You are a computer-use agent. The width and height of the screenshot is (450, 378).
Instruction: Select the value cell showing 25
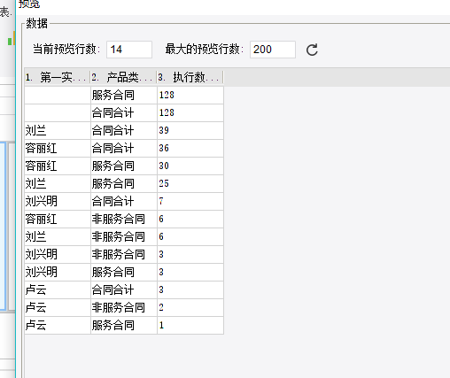pyautogui.click(x=190, y=183)
